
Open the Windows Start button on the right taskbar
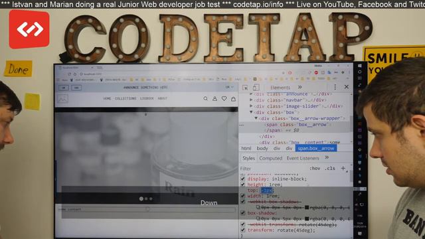point(360,66)
